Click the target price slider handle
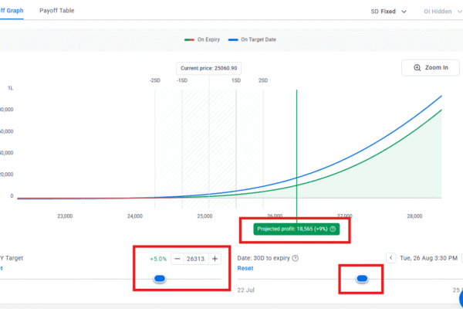463x309 pixels. click(x=160, y=278)
